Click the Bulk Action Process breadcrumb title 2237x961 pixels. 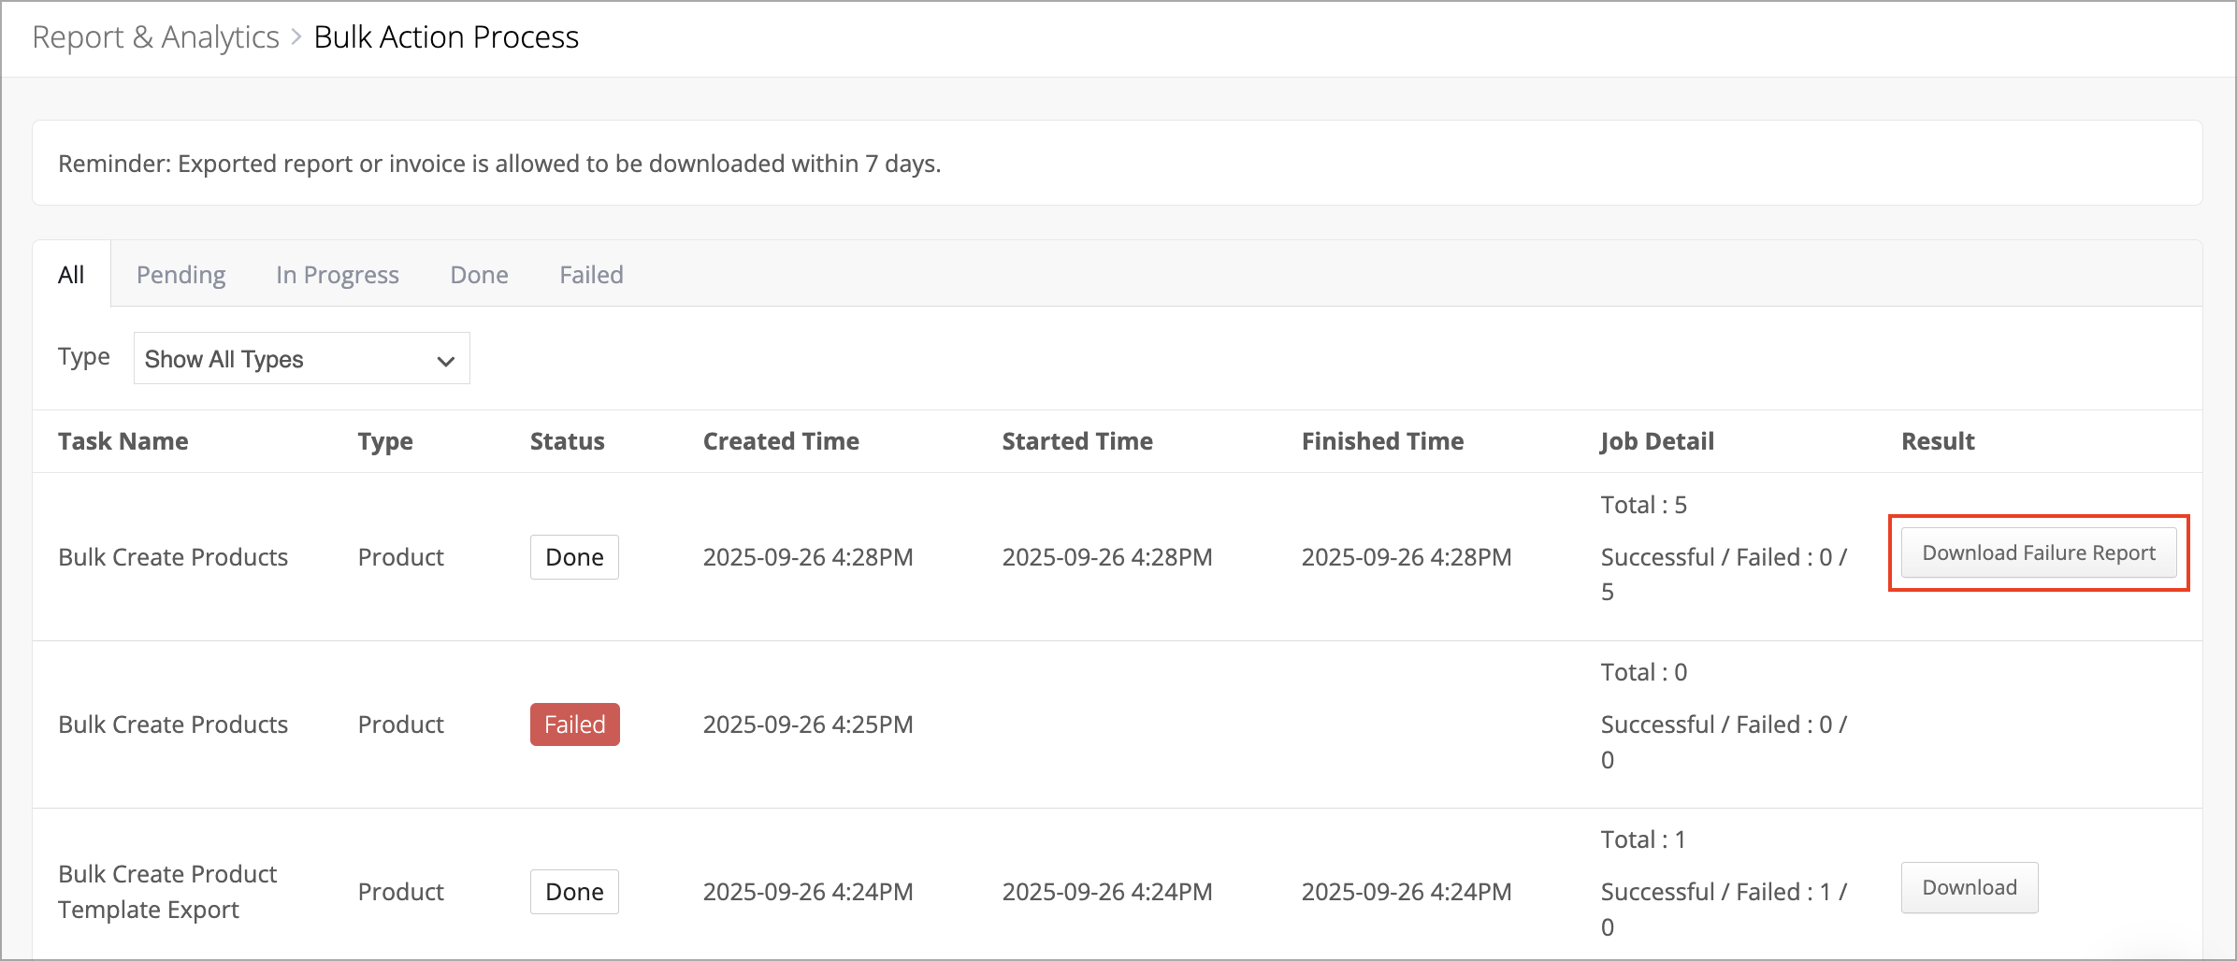pyautogui.click(x=446, y=37)
